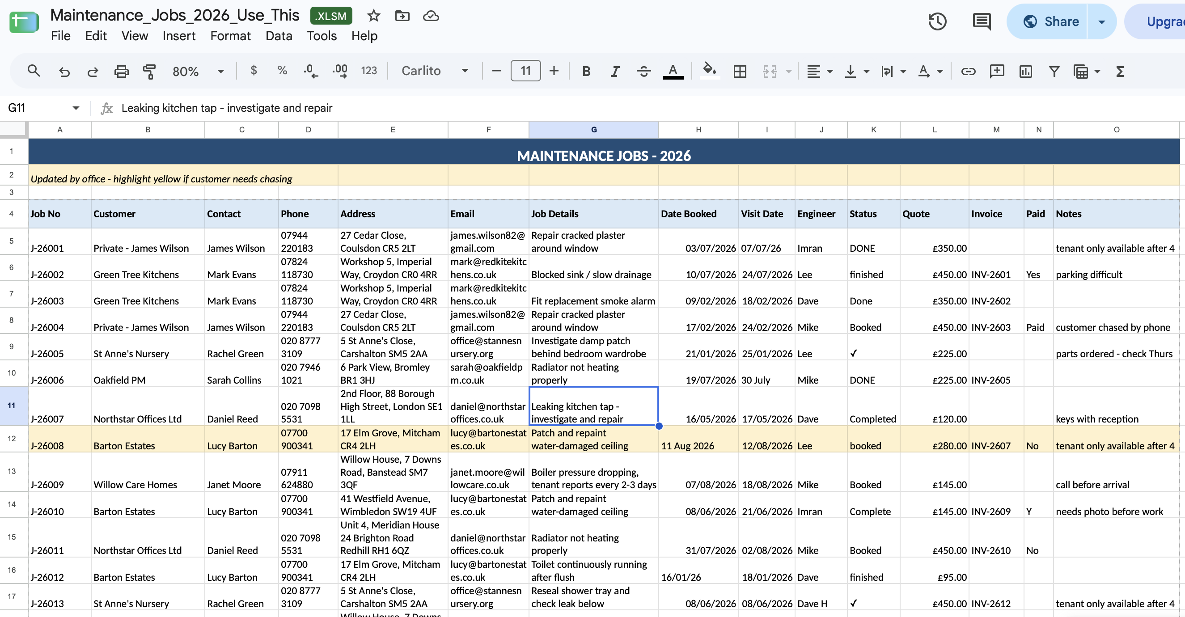The height and width of the screenshot is (617, 1185).
Task: Open the search menus magnifier tool
Action: point(34,71)
